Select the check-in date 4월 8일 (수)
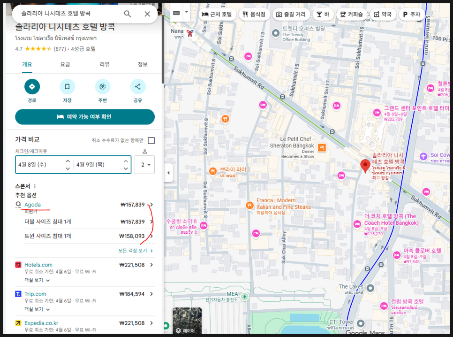 click(32, 165)
